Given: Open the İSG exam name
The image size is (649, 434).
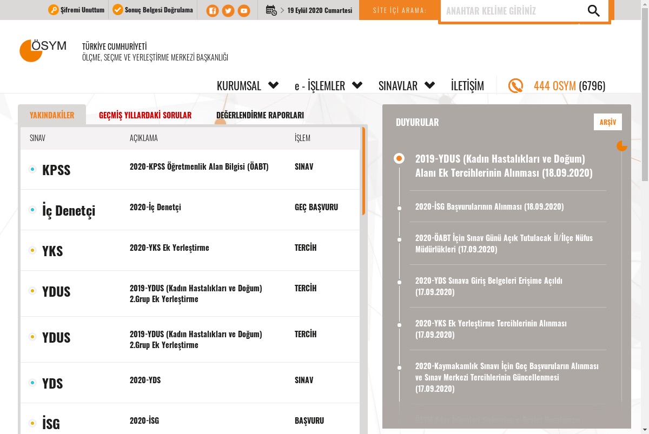Looking at the screenshot, I should coord(51,424).
